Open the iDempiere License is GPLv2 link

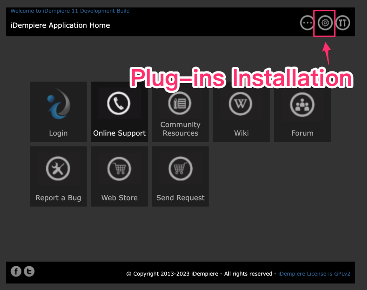click(x=314, y=274)
